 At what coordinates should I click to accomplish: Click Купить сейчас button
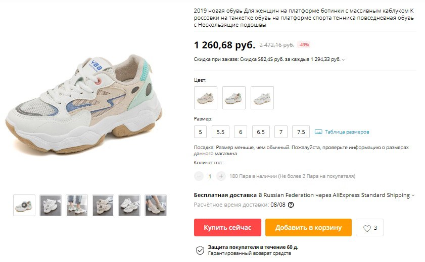(227, 227)
